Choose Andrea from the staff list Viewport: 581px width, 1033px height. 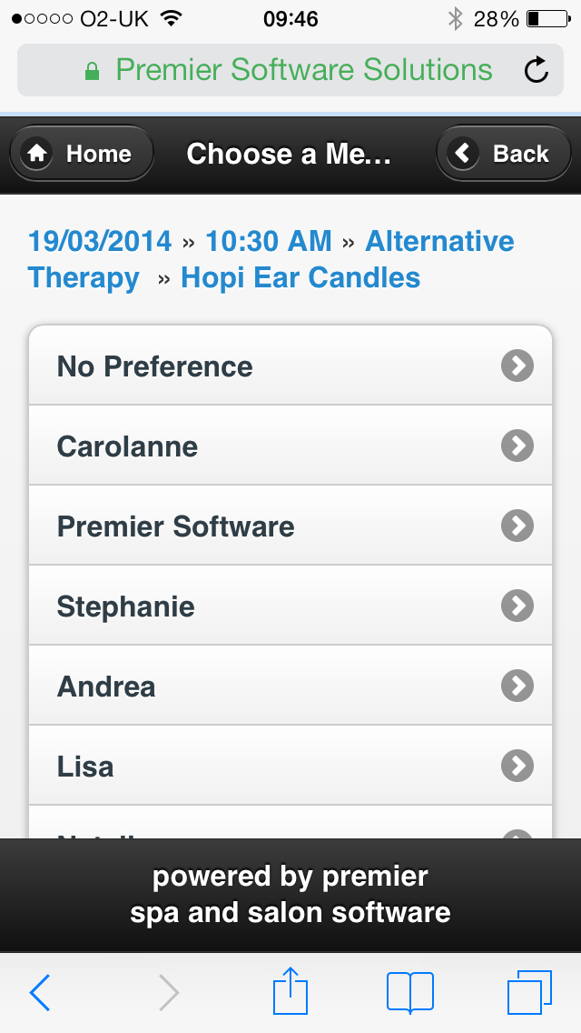coord(106,687)
